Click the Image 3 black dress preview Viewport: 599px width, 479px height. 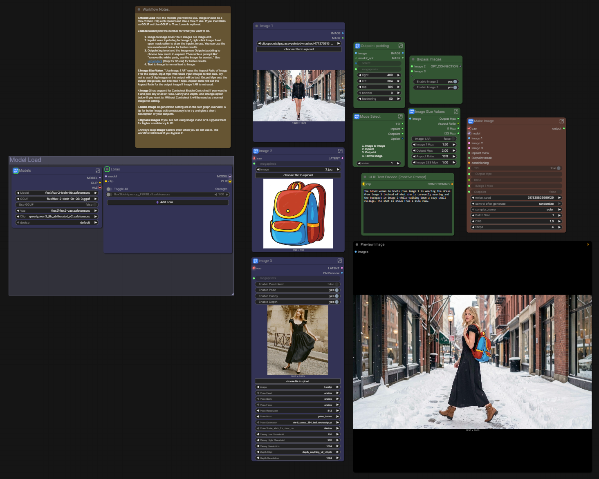298,340
